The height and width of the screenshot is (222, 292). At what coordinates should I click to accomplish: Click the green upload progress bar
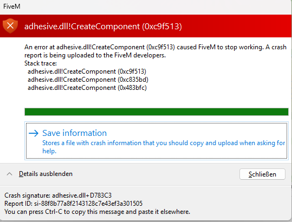coord(157,112)
